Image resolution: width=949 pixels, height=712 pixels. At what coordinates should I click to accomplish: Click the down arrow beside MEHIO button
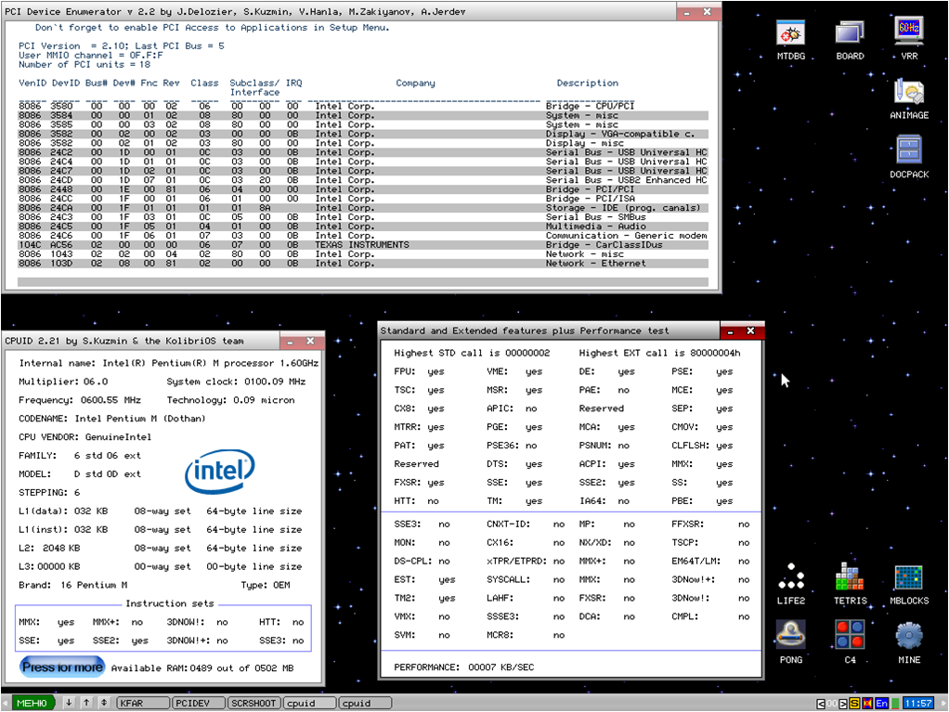point(69,704)
